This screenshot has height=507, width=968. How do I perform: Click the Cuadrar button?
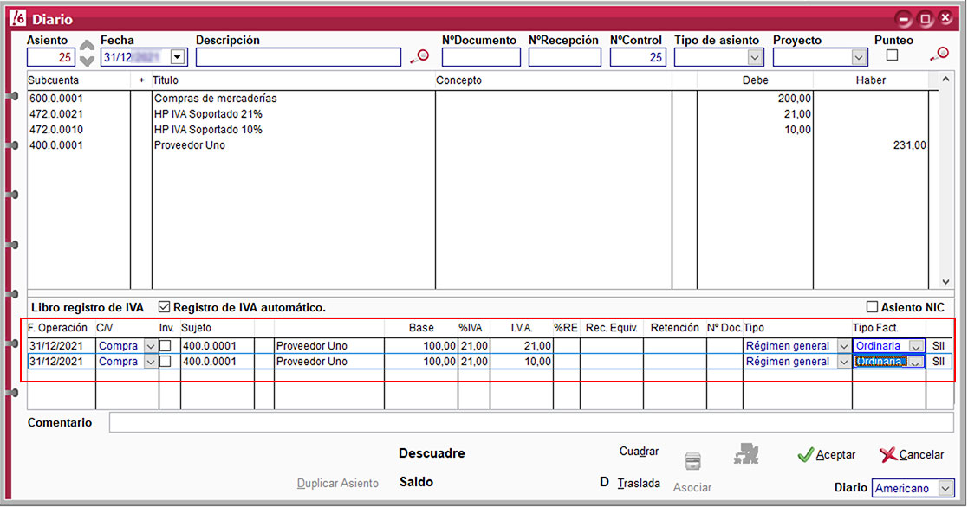click(639, 452)
